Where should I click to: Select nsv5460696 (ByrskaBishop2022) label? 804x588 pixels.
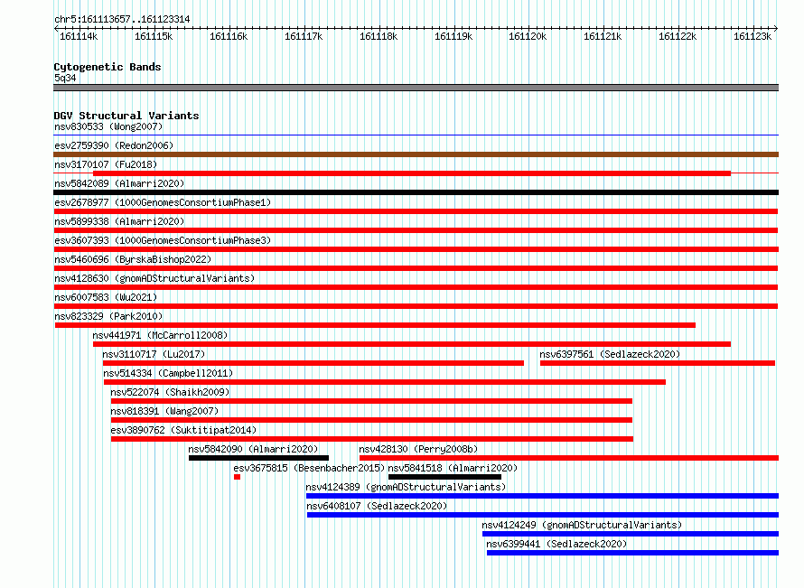point(133,259)
